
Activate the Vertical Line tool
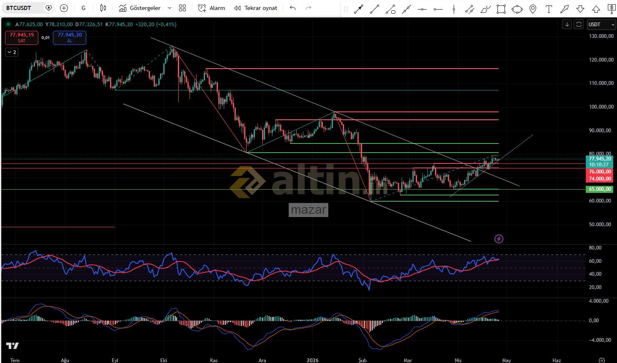click(x=454, y=9)
